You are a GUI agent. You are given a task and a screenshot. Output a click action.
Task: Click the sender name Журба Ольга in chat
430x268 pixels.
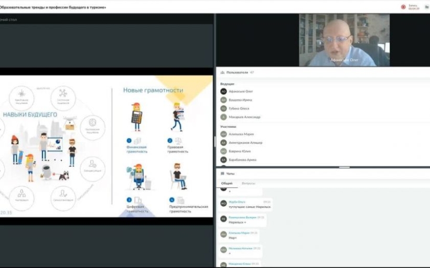(x=237, y=202)
